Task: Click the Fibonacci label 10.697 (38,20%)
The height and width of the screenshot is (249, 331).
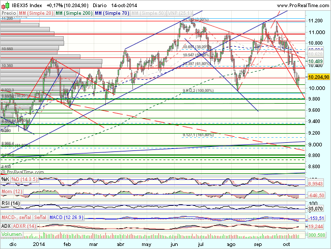Action: click(197, 47)
